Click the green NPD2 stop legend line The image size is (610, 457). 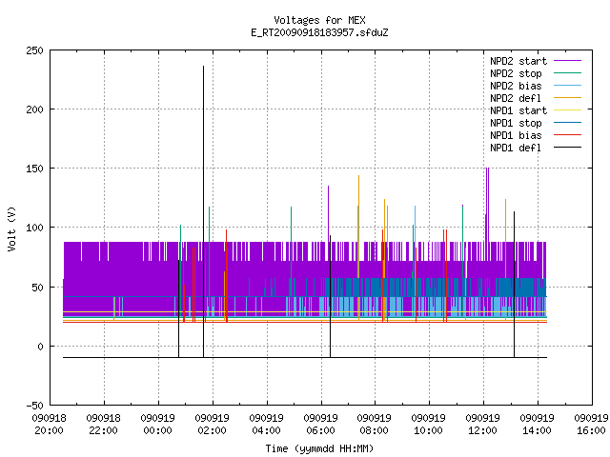pyautogui.click(x=567, y=72)
